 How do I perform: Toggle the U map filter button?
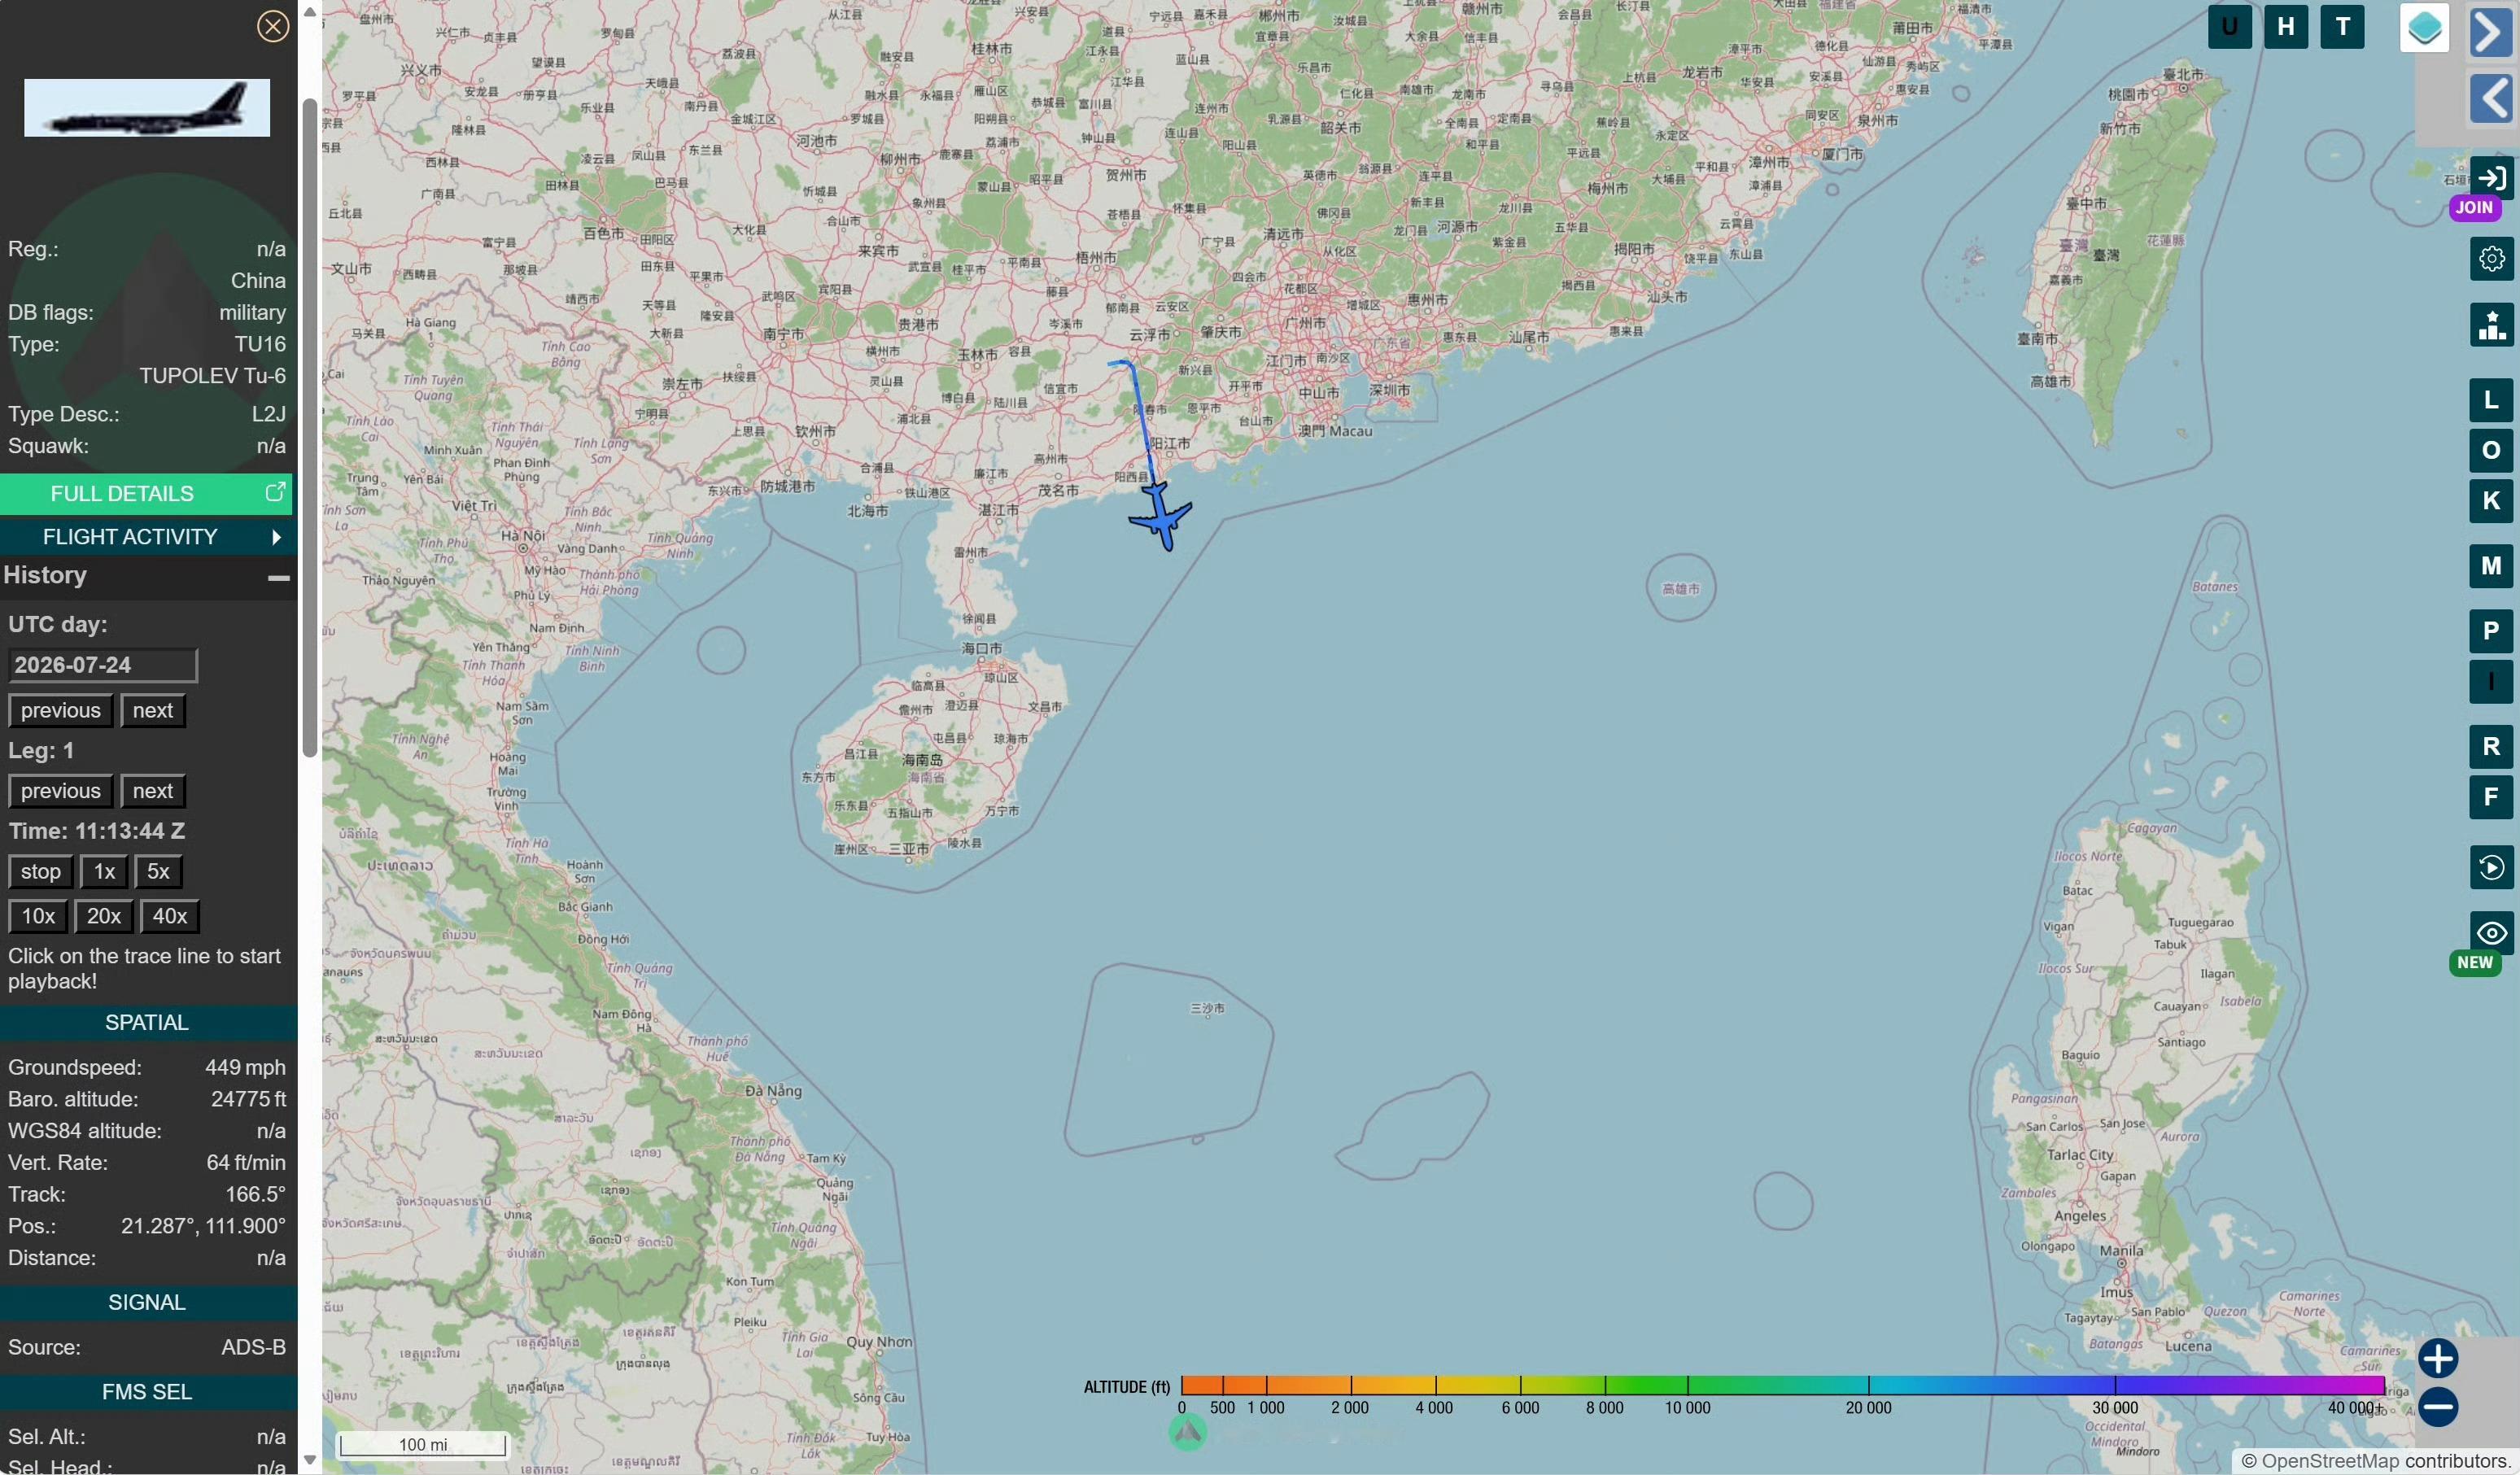pos(2230,27)
